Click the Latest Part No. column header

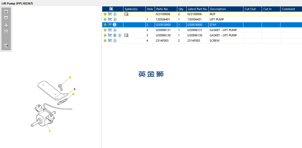pyautogui.click(x=198, y=9)
